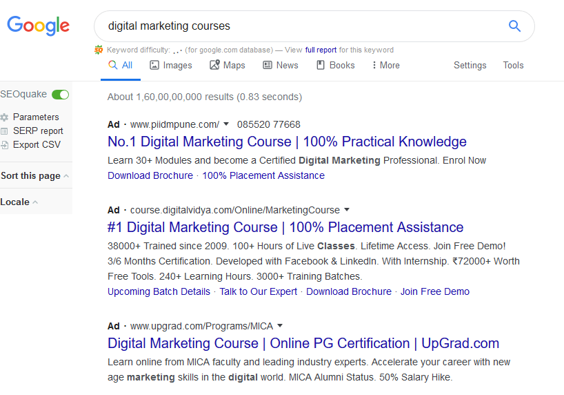
Task: Click the Google logo
Action: coord(38,26)
